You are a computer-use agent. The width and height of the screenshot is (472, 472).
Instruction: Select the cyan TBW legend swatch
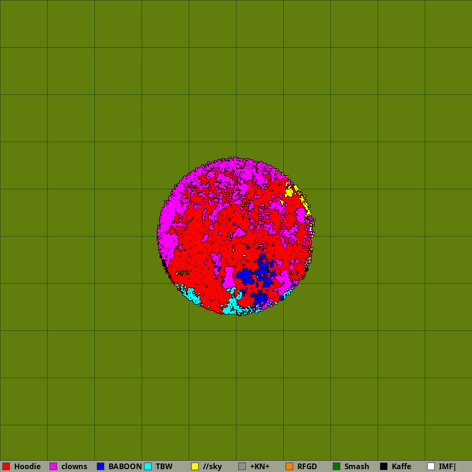tap(148, 466)
